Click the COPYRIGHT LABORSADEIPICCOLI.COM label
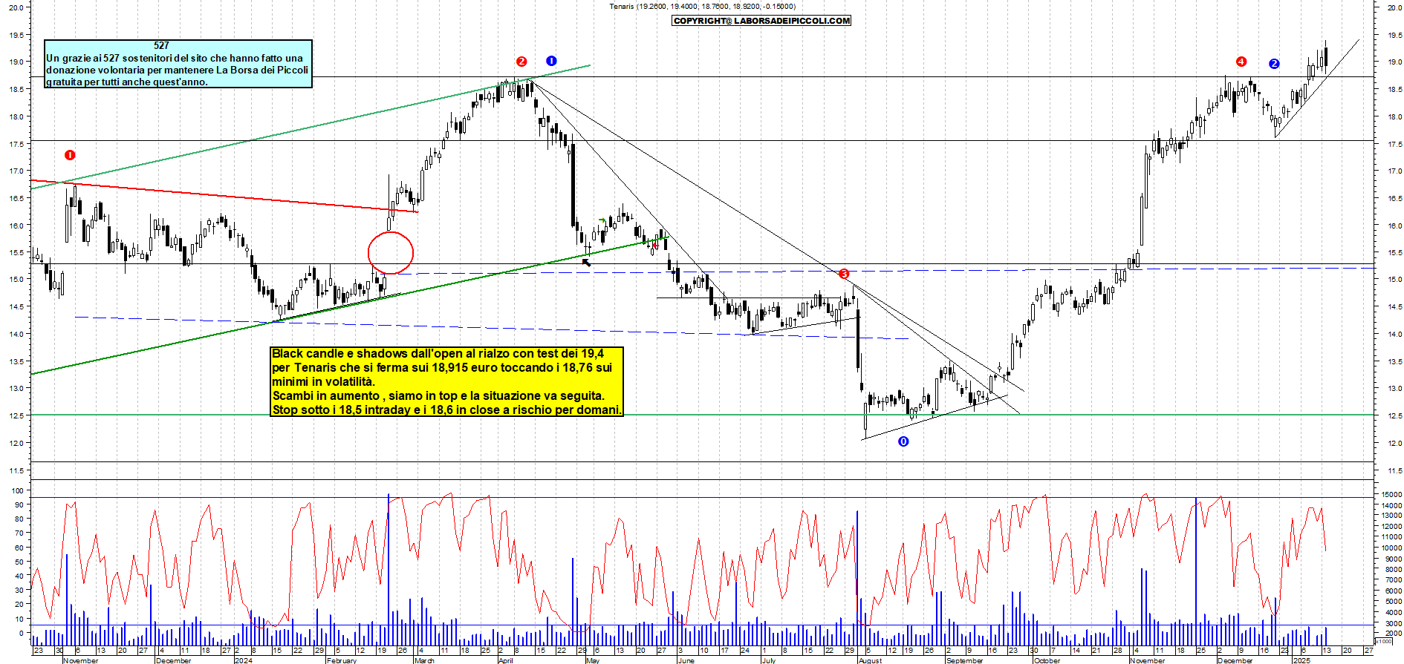 coord(761,21)
